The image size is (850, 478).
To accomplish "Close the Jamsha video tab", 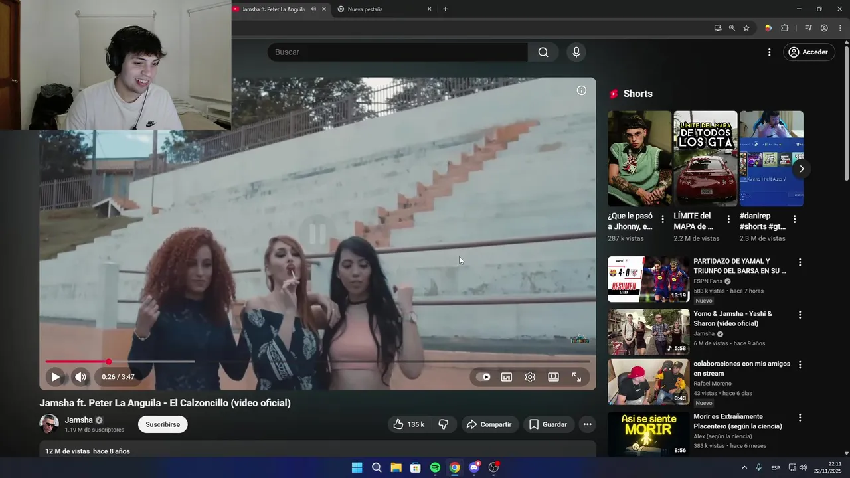I will [324, 9].
